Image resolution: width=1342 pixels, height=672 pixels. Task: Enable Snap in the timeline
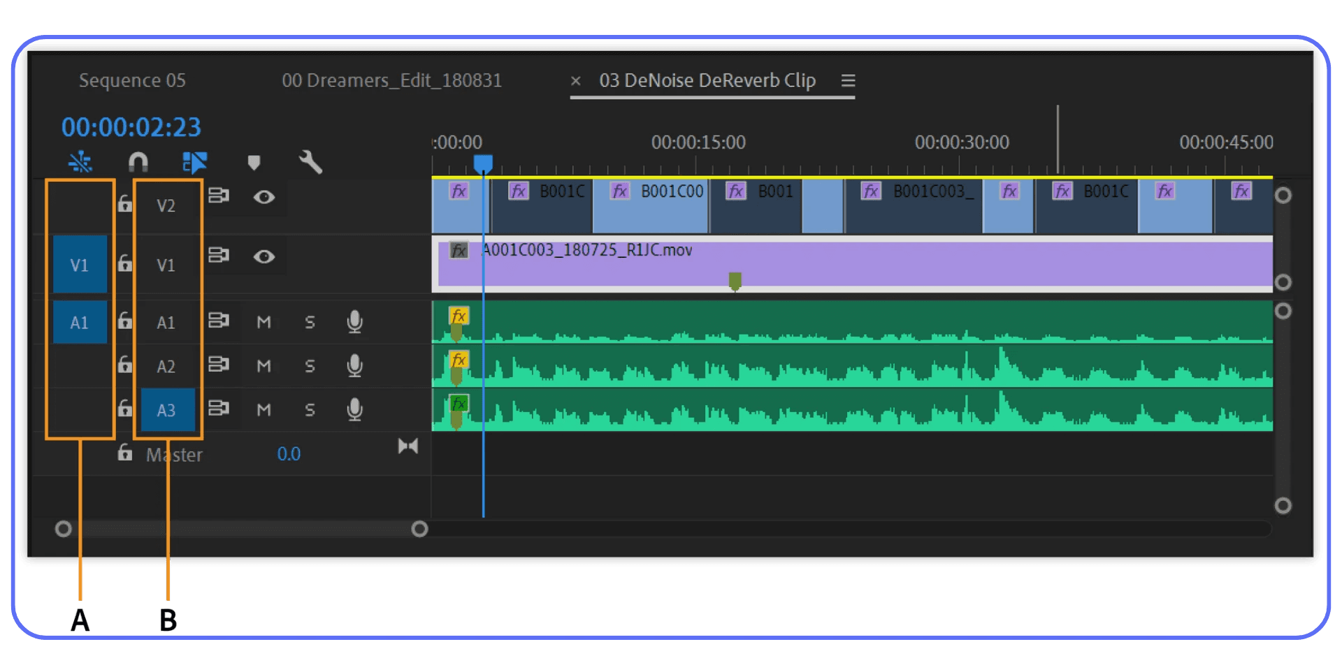138,162
